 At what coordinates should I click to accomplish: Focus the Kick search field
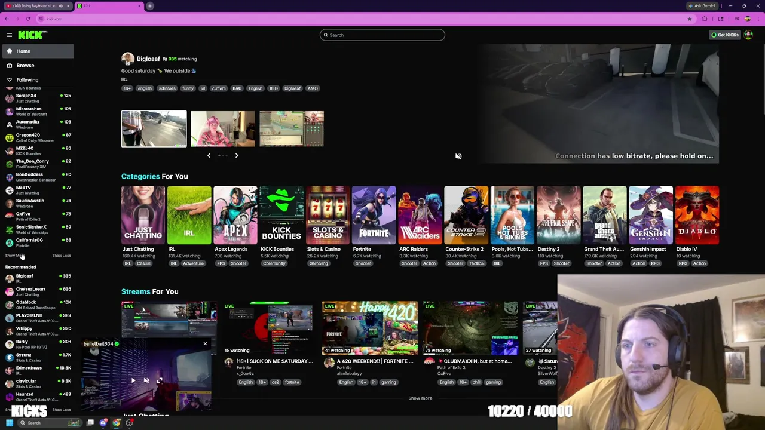tap(382, 35)
